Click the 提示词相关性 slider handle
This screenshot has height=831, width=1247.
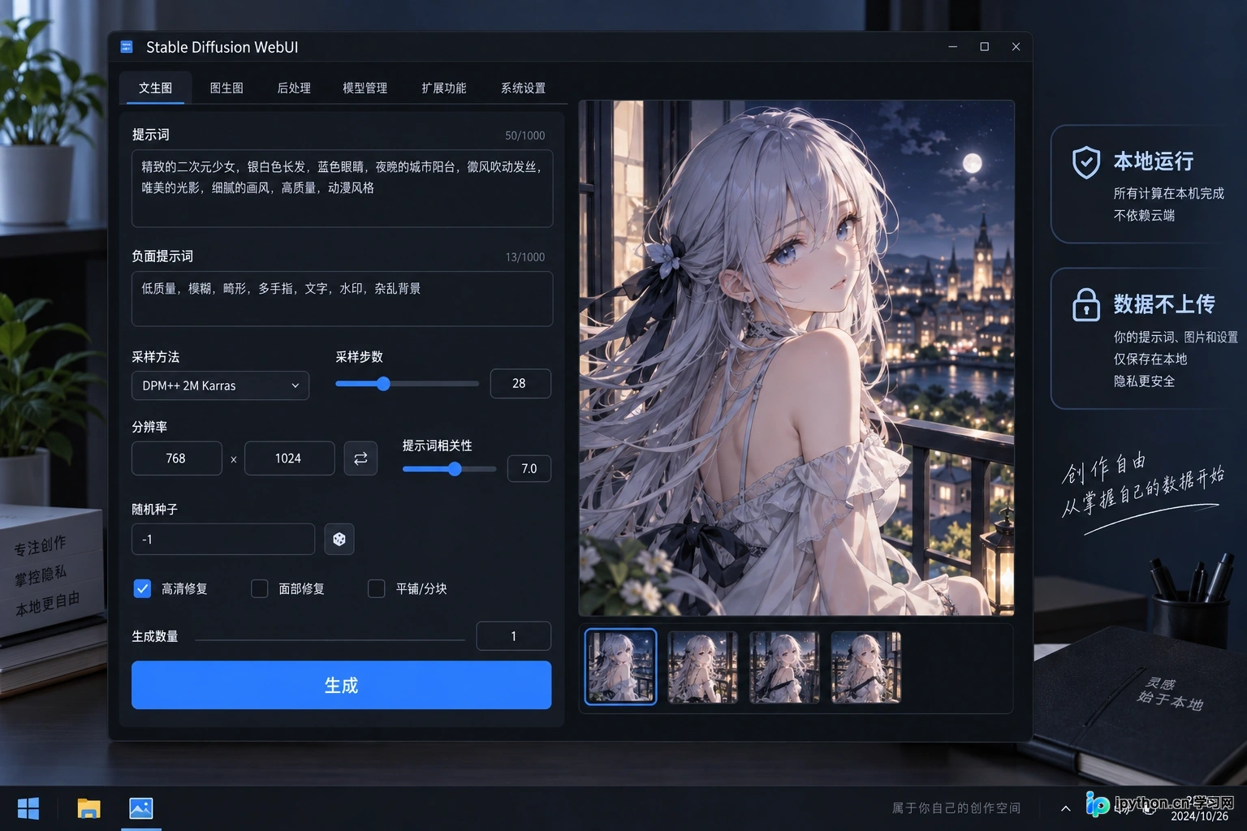pyautogui.click(x=455, y=468)
